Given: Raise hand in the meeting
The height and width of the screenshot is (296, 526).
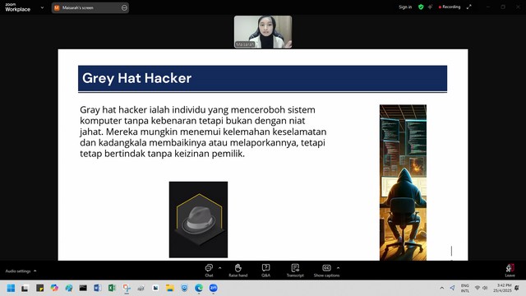Looking at the screenshot, I should tap(238, 271).
